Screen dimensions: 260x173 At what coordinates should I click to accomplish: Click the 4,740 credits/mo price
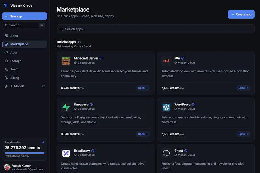72,88
